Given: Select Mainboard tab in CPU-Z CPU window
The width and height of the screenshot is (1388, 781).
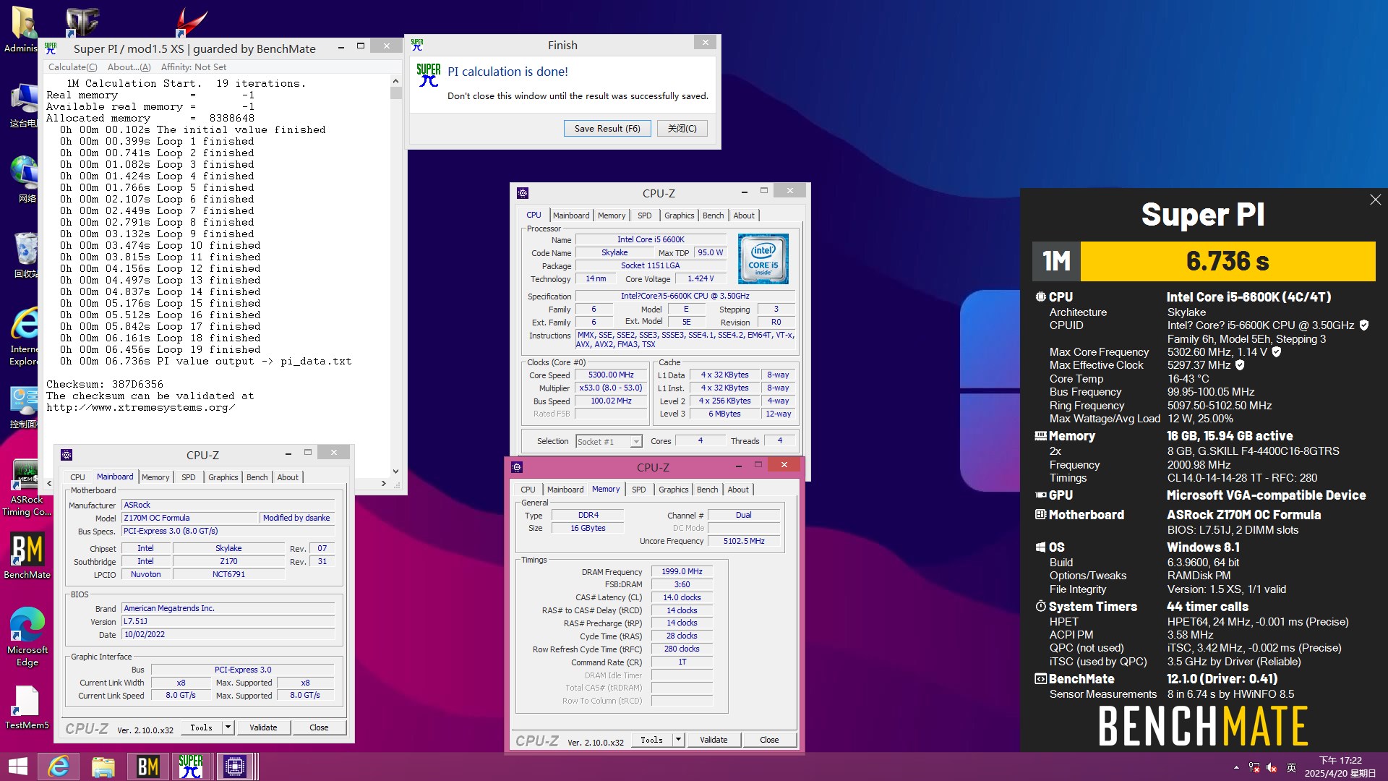Looking at the screenshot, I should tap(571, 215).
